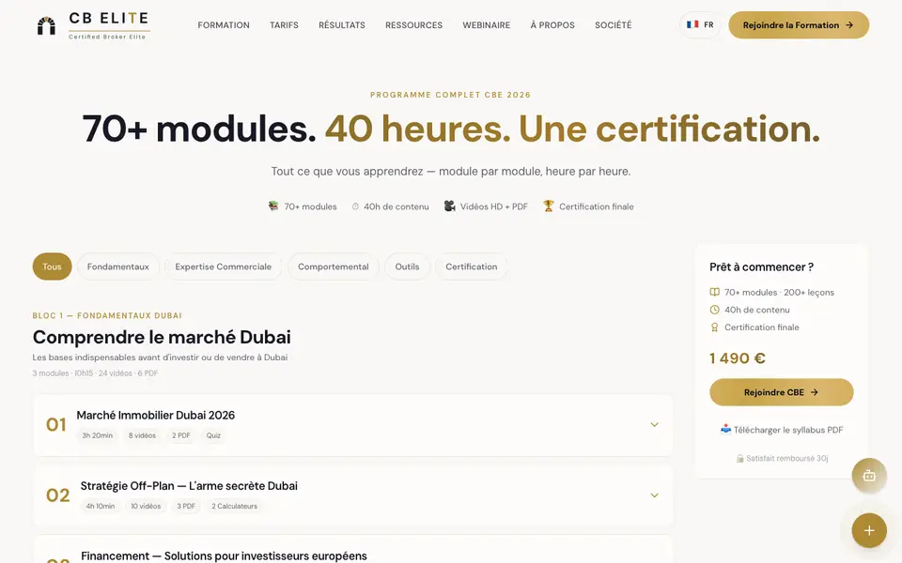Navigate to Webinaire
The height and width of the screenshot is (563, 902).
pyautogui.click(x=487, y=25)
